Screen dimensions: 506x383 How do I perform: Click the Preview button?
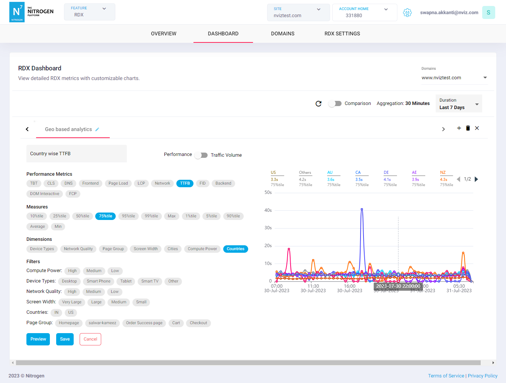[38, 339]
